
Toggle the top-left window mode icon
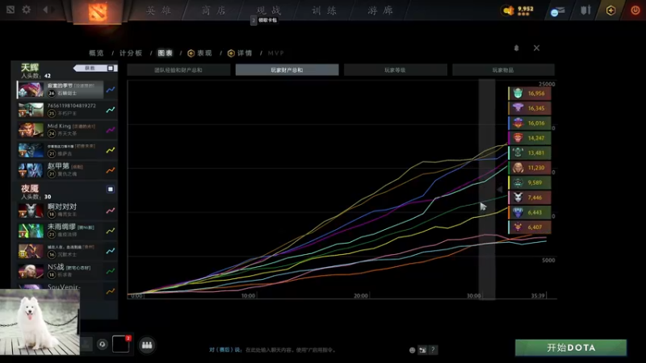click(x=10, y=10)
